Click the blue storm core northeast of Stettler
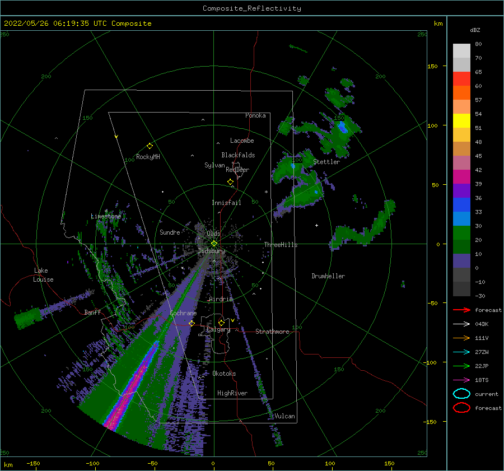The width and height of the screenshot is (504, 471). click(343, 128)
